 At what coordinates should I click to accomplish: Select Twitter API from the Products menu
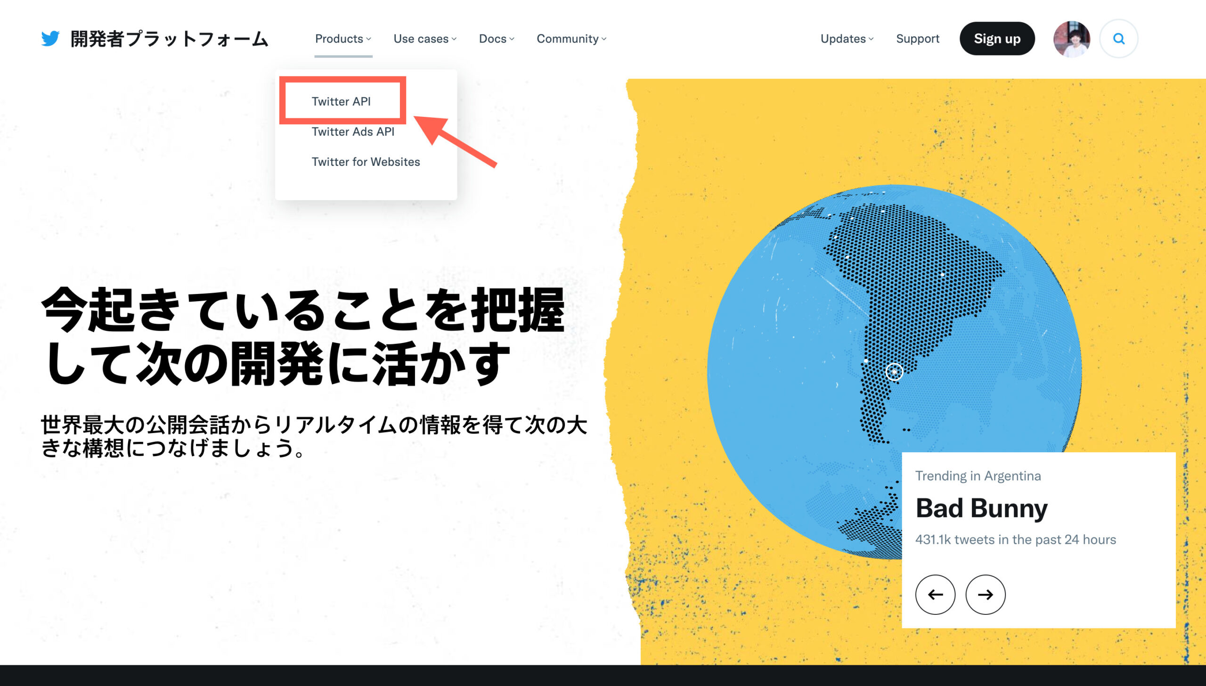[x=342, y=100]
